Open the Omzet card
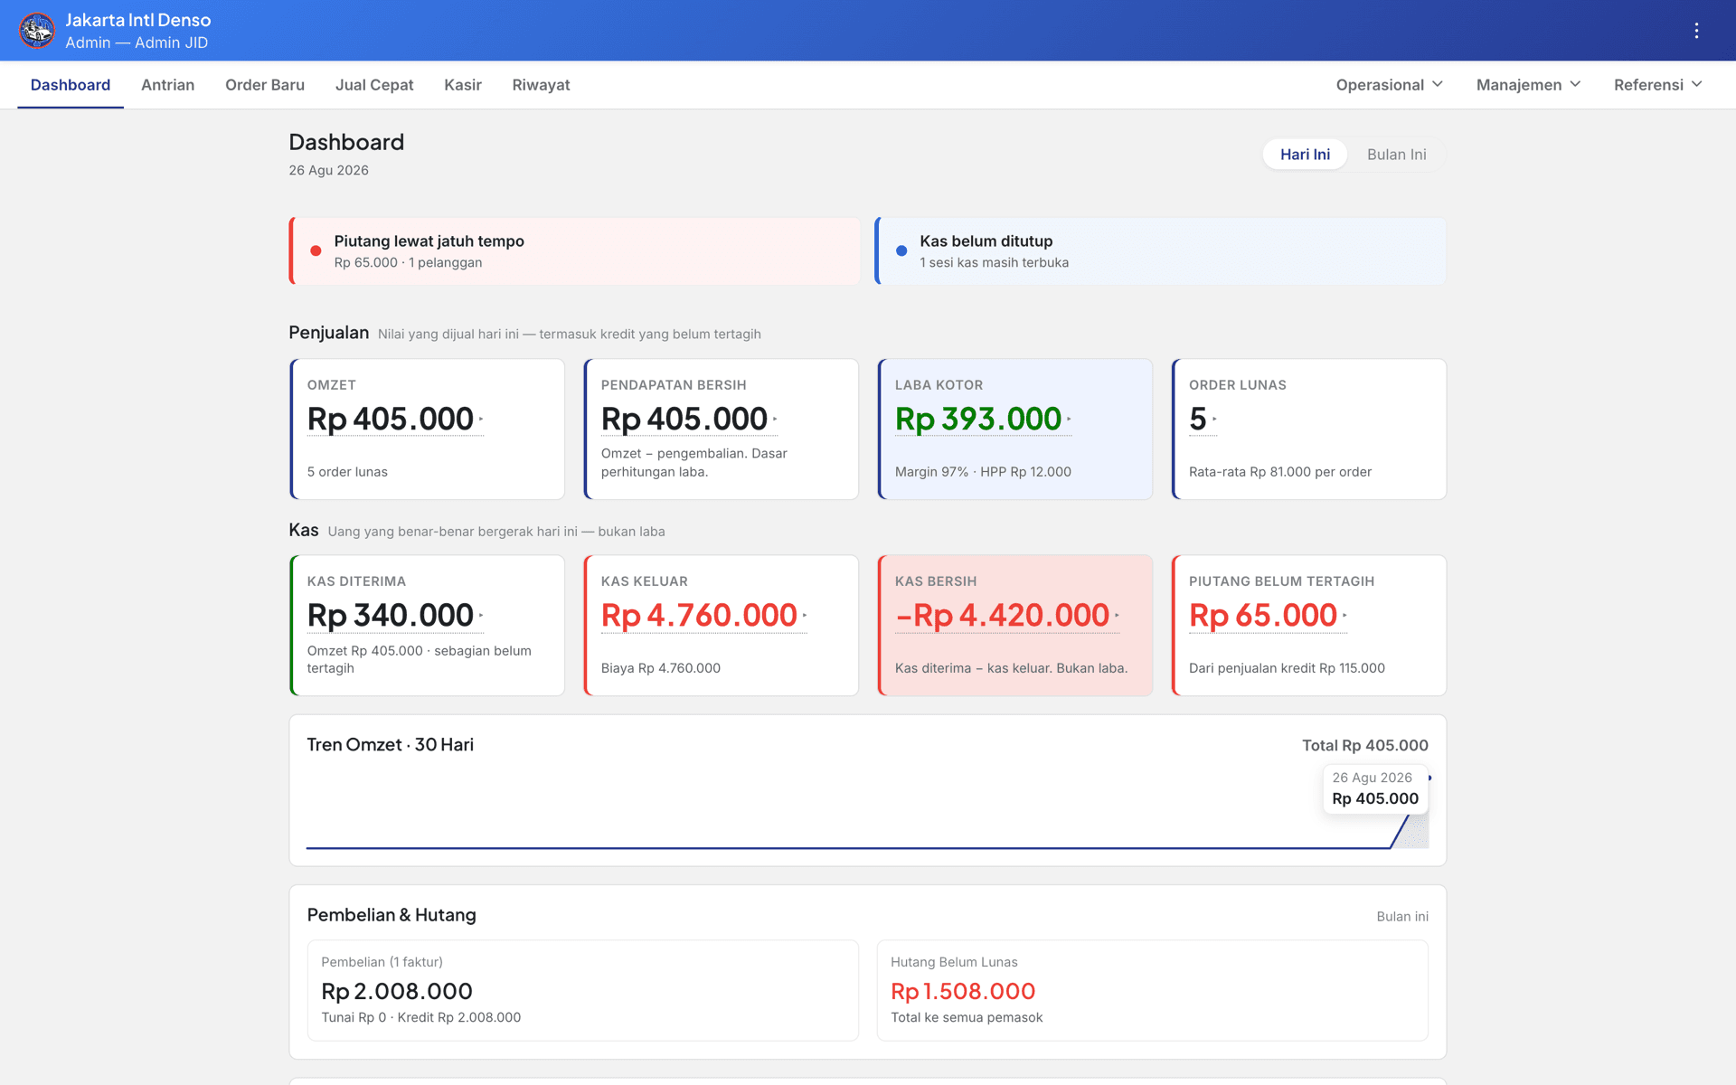1736x1085 pixels. 427,429
